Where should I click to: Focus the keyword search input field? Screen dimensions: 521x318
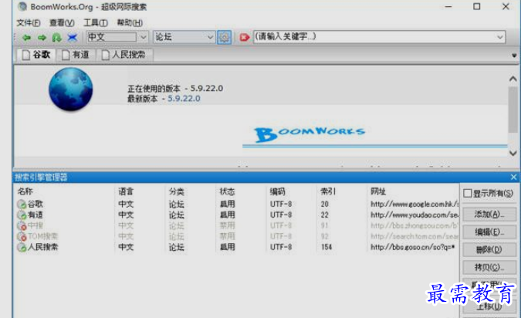(x=374, y=37)
